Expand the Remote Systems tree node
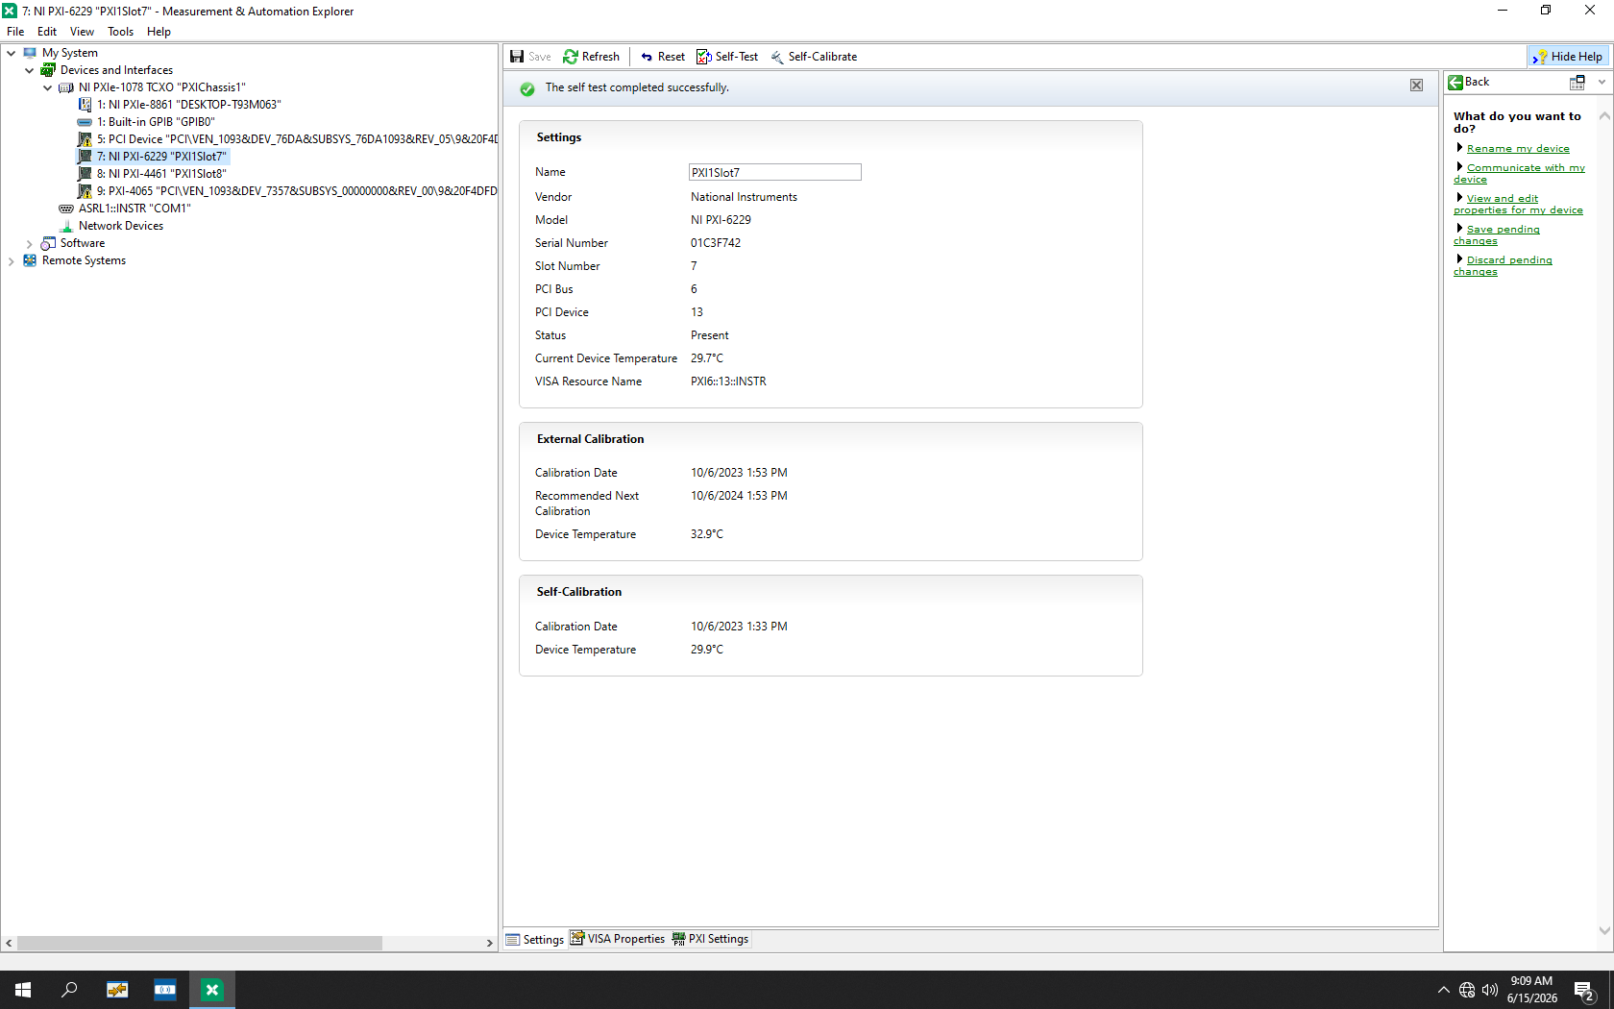 (x=12, y=260)
